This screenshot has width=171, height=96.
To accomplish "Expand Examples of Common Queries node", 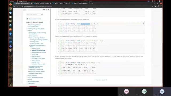I will [x=28, y=71].
